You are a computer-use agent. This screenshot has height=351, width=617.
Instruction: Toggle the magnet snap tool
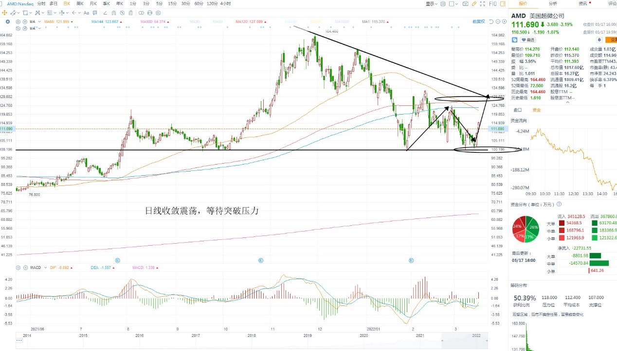click(x=113, y=13)
